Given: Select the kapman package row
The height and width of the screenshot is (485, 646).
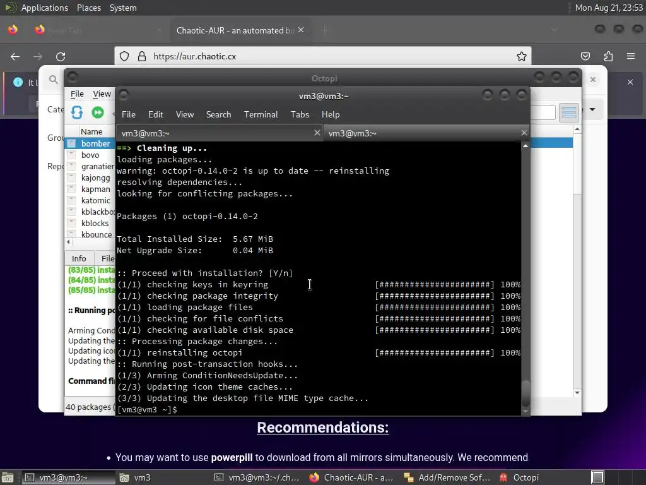Looking at the screenshot, I should tap(90, 189).
